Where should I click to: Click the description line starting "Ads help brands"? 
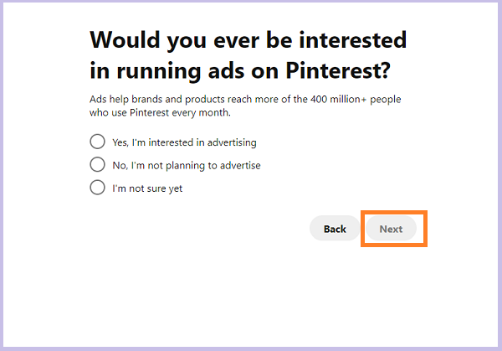tap(245, 100)
